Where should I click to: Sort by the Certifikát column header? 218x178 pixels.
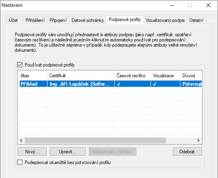point(81,76)
